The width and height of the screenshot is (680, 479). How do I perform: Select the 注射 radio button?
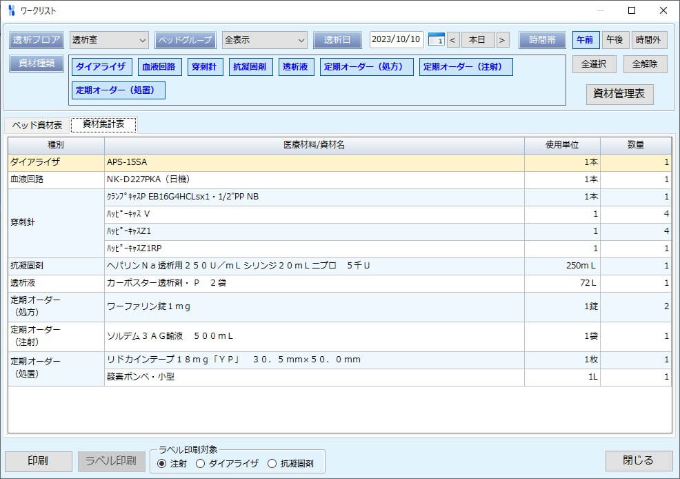[x=162, y=464]
